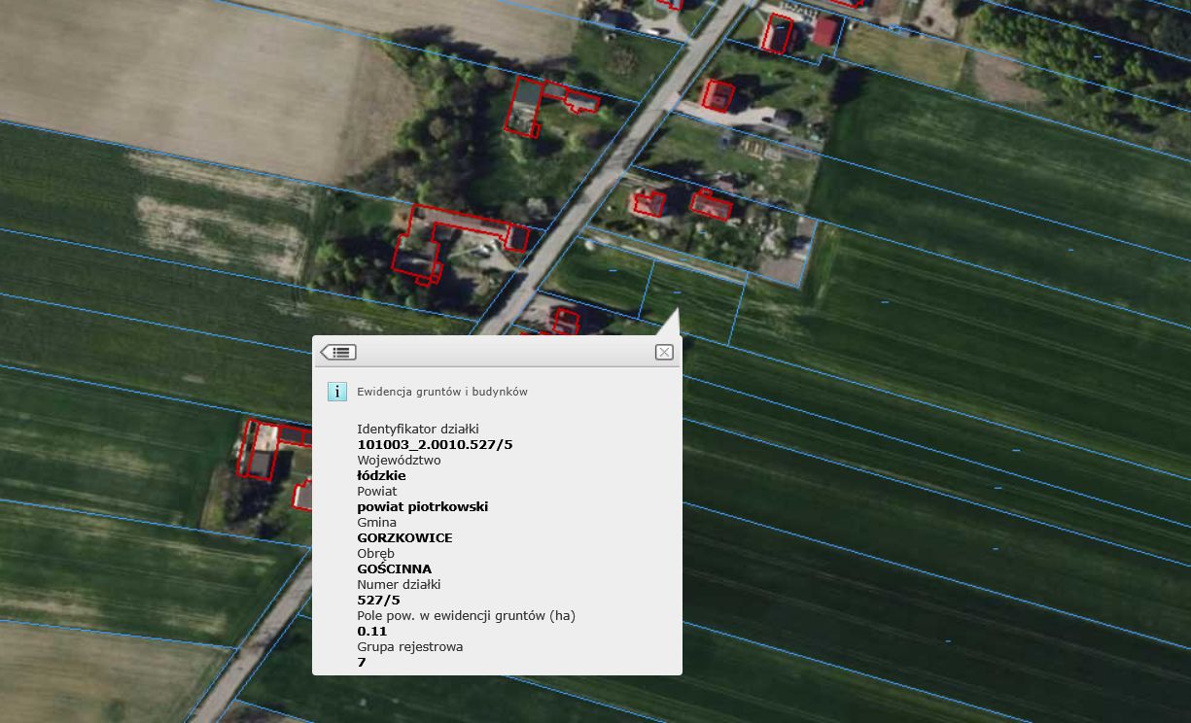Click the 'Pole pow. w ewidencji gruntów (ha)' label
Screen dimensions: 1191x723
pos(466,615)
